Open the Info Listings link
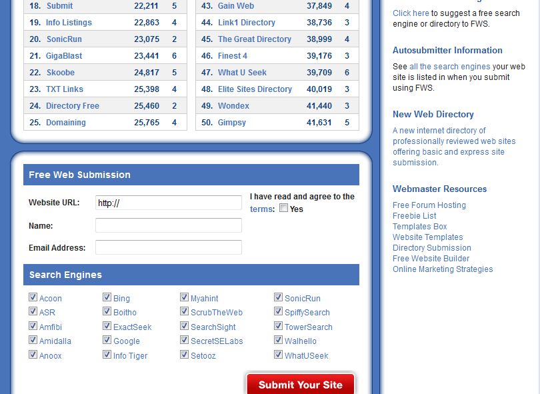This screenshot has width=540, height=394. [69, 23]
